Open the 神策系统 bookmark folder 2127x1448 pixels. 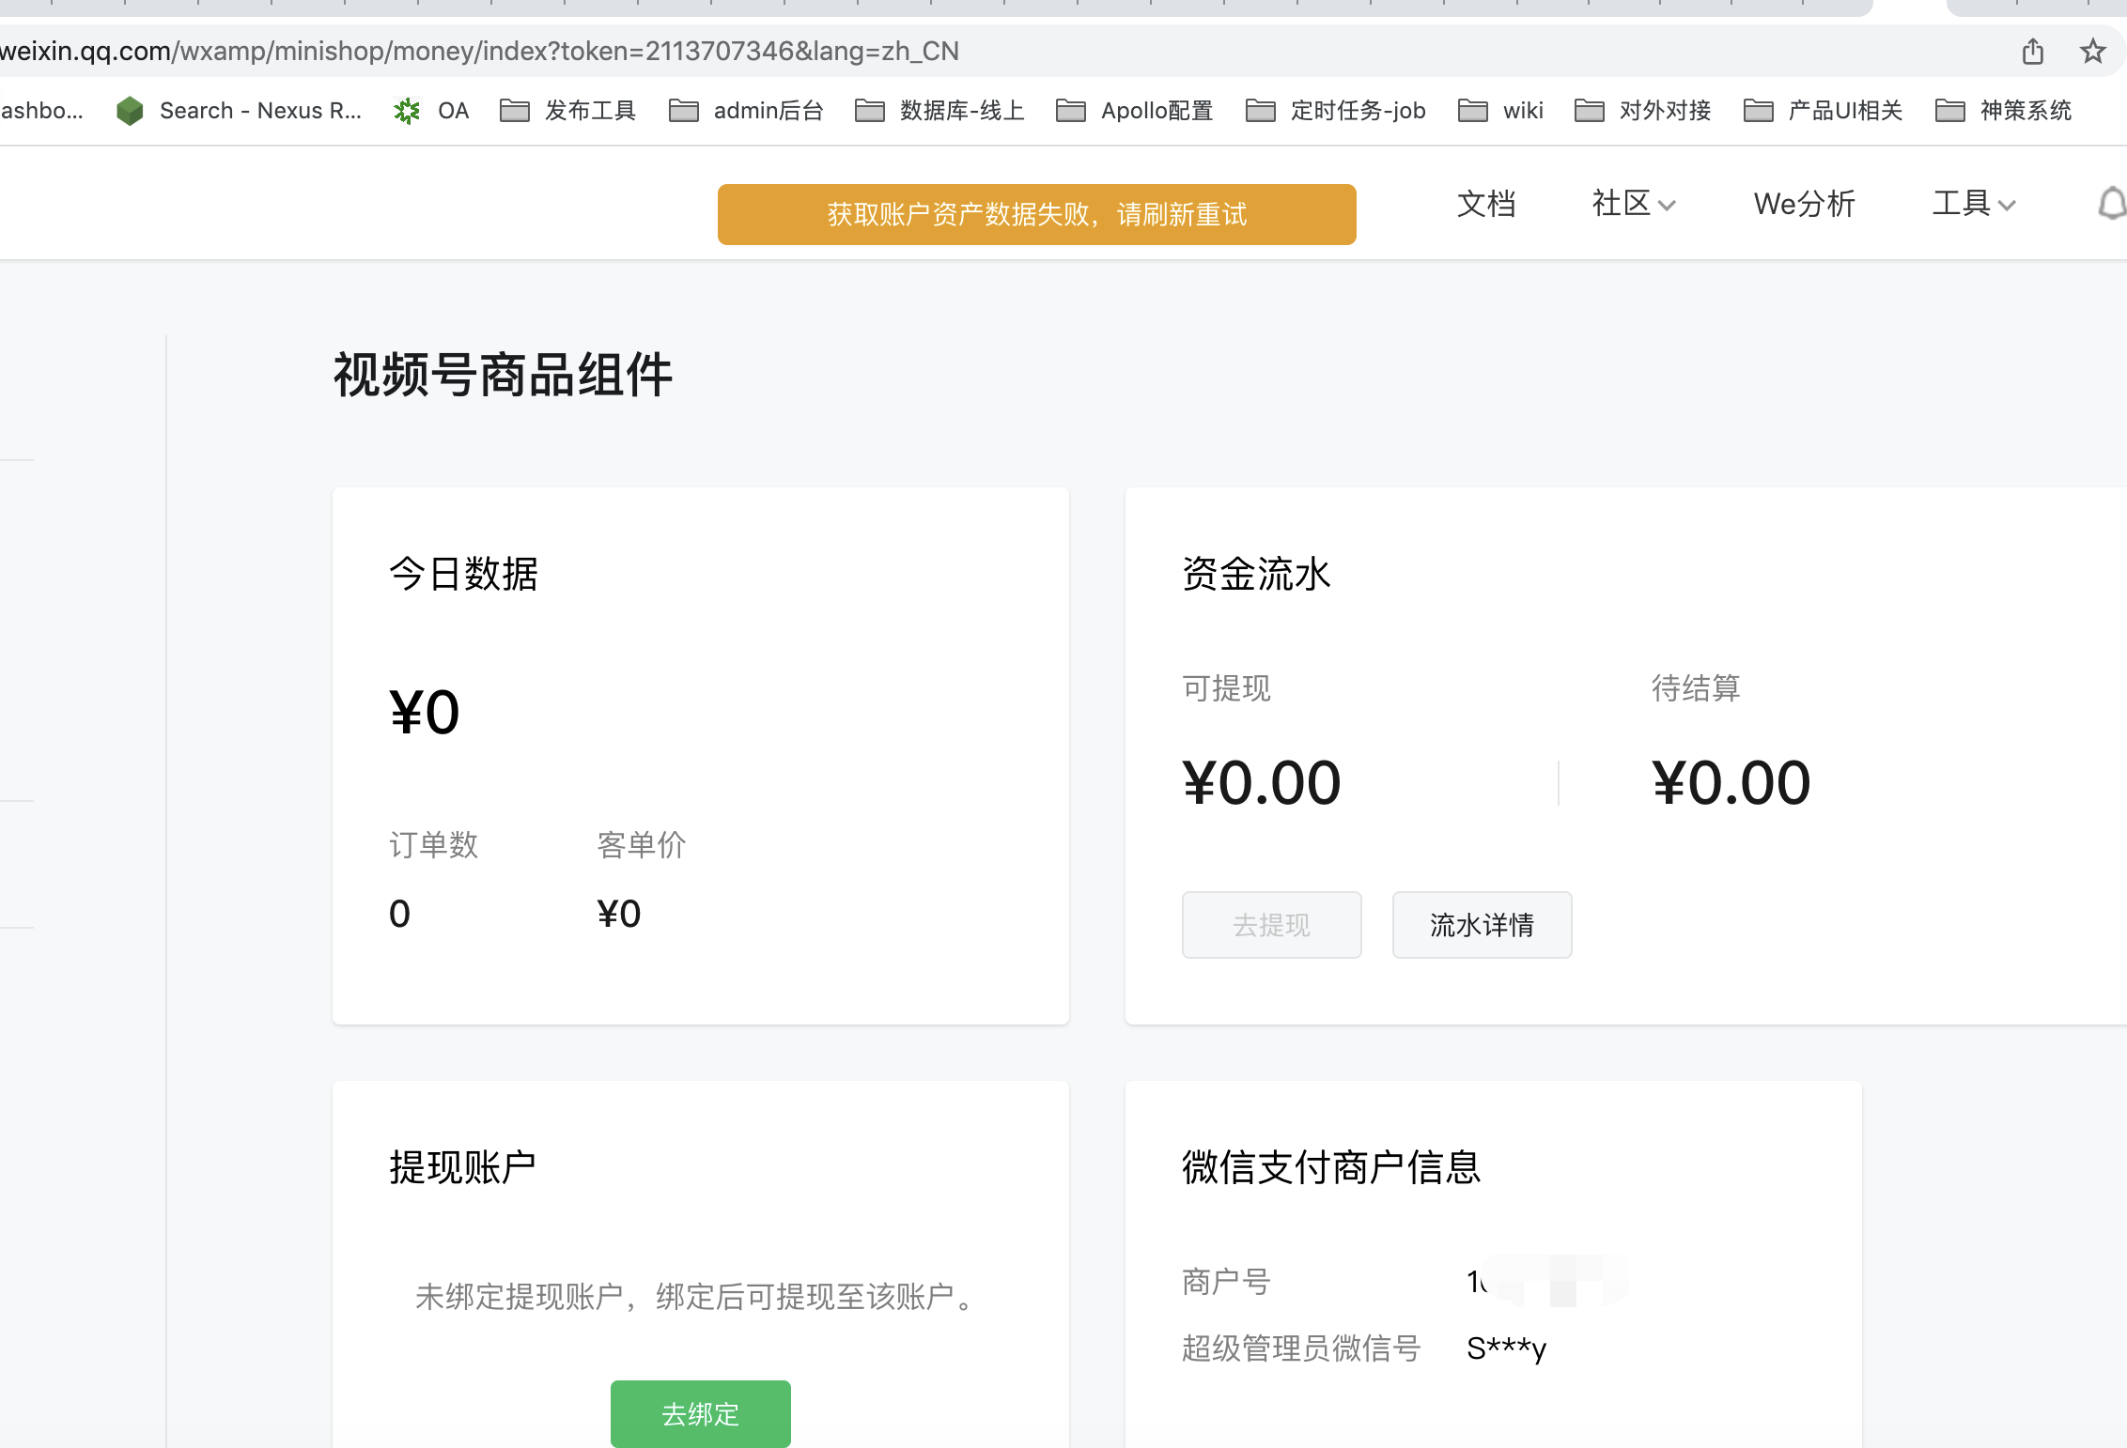[2004, 111]
